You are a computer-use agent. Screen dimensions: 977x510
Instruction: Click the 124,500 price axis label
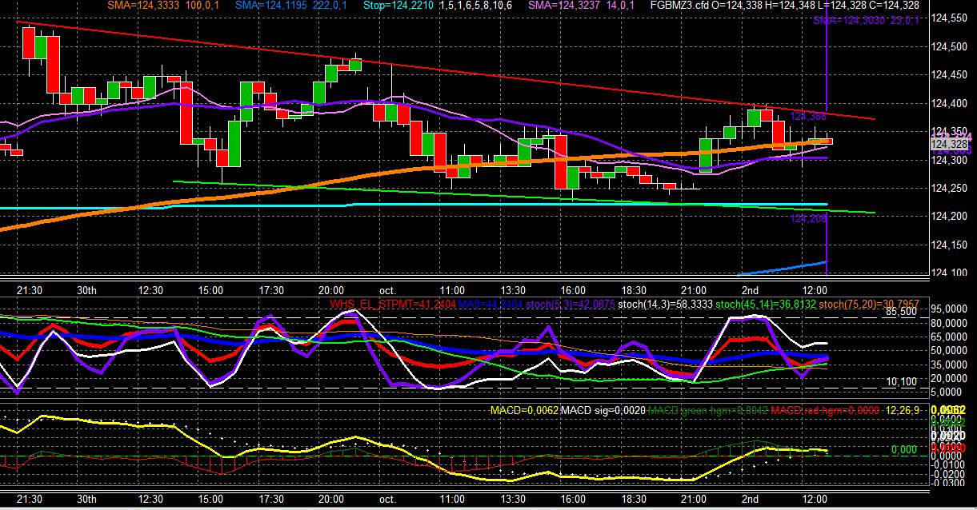tap(951, 46)
